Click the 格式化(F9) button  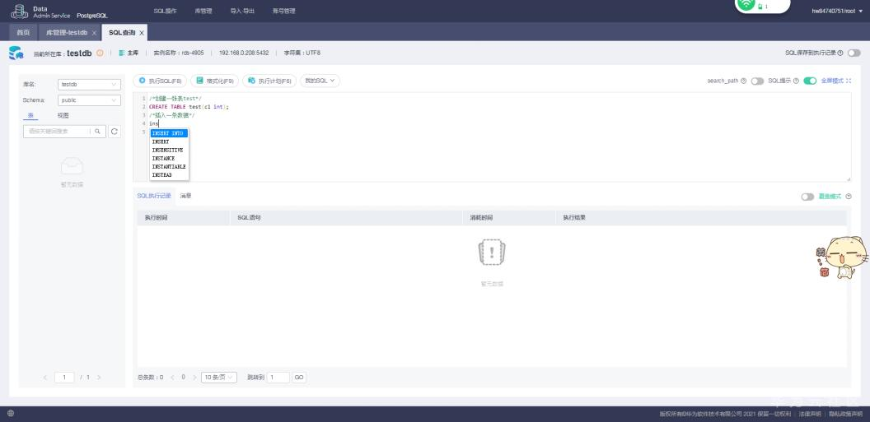click(215, 81)
